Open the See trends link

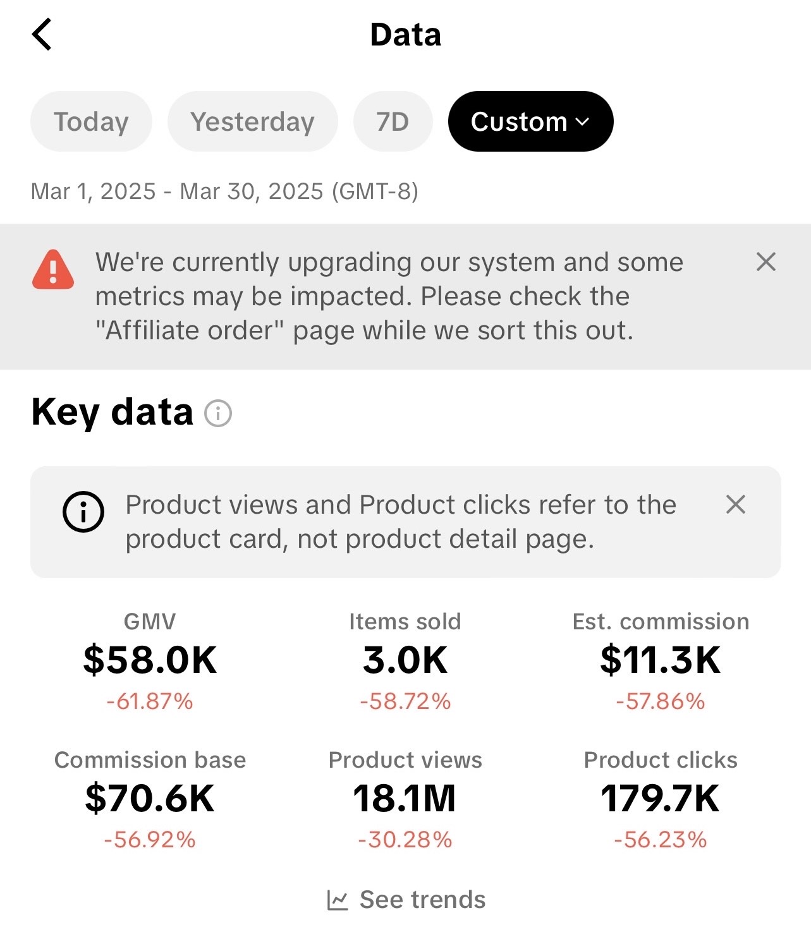406,900
